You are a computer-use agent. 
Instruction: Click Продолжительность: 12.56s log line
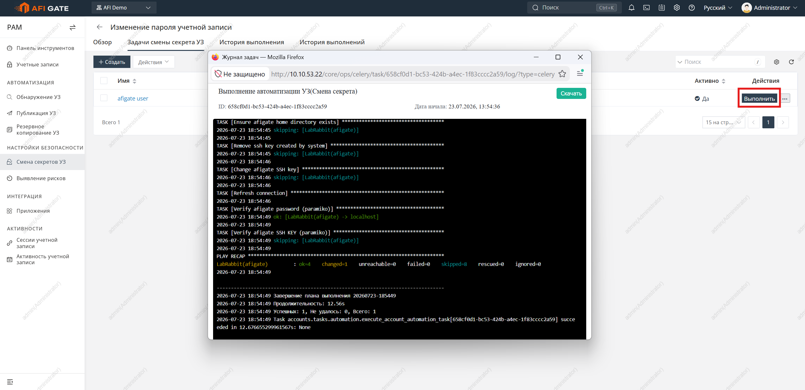[280, 303]
